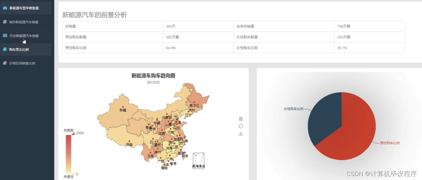Click the 新能源汽车的前景分析 heading

pyautogui.click(x=95, y=15)
